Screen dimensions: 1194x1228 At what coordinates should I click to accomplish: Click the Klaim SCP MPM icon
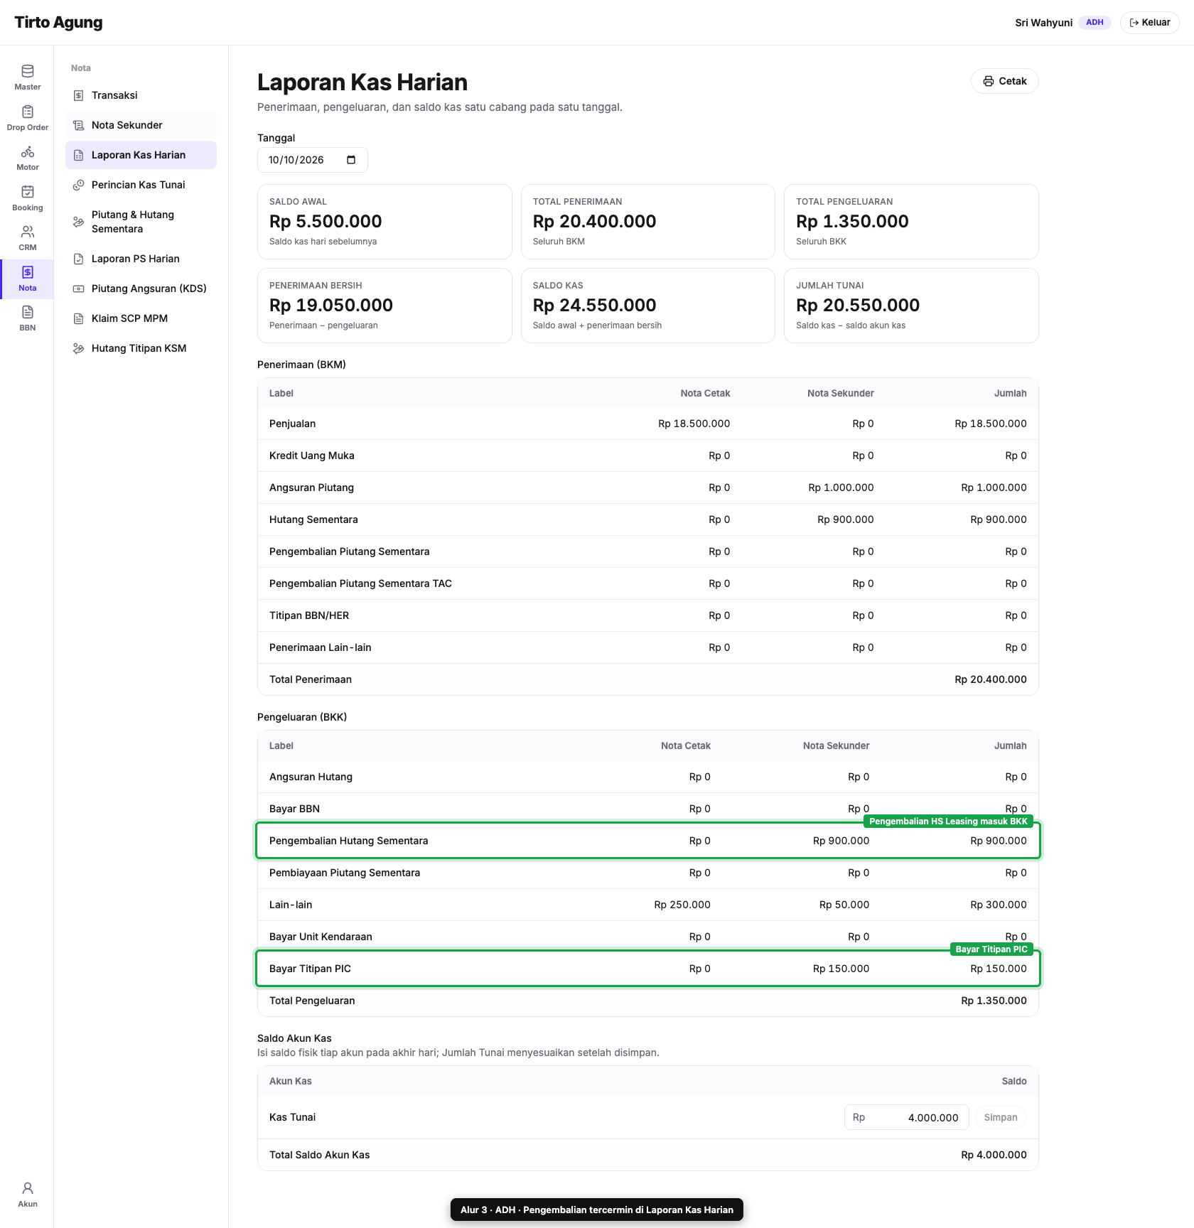pyautogui.click(x=79, y=318)
